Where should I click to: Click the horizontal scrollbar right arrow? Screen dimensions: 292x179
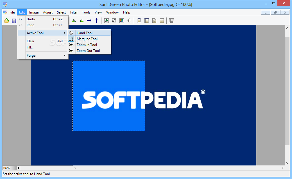pyautogui.click(x=283, y=168)
